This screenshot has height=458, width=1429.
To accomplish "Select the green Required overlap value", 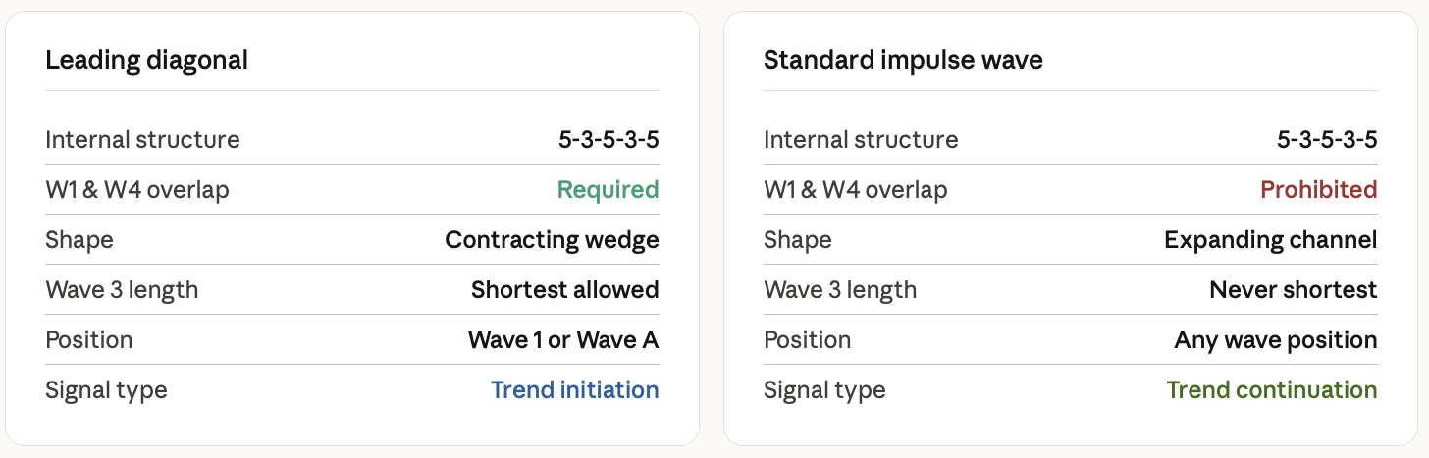I will pyautogui.click(x=608, y=189).
